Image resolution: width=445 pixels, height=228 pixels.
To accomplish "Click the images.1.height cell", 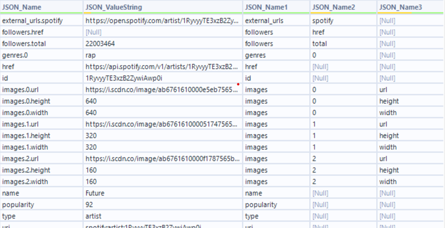I will (41, 136).
